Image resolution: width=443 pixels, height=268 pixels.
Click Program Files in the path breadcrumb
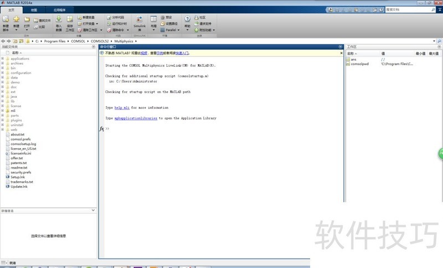54,41
